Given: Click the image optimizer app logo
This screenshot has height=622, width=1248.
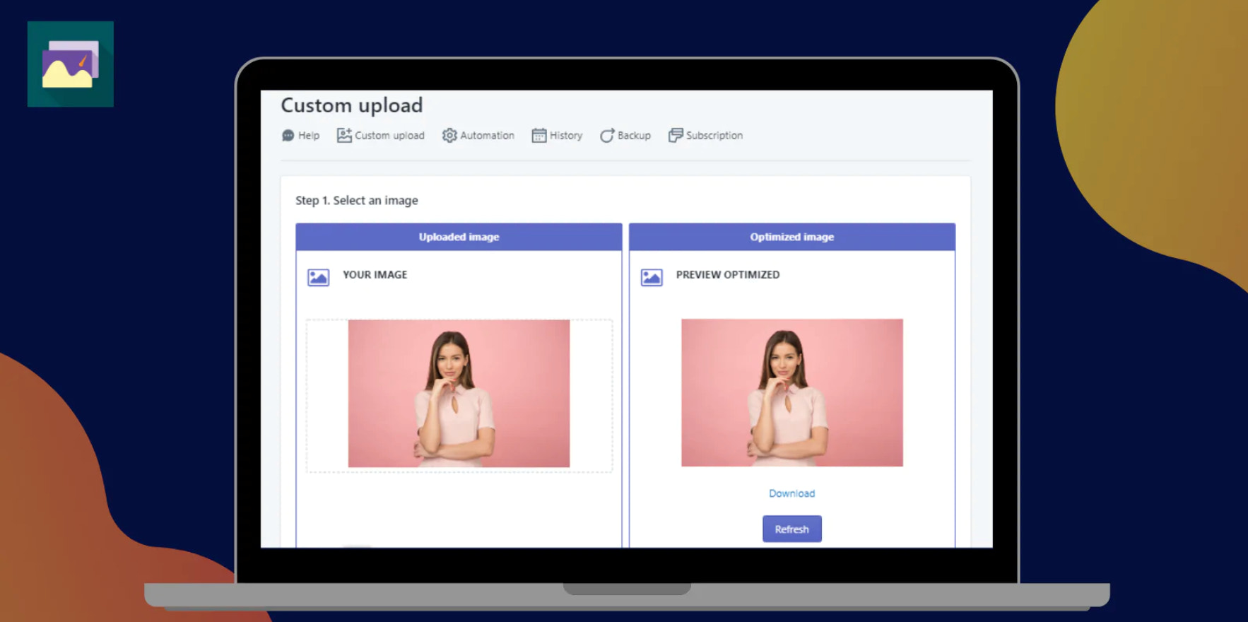Looking at the screenshot, I should (x=70, y=64).
